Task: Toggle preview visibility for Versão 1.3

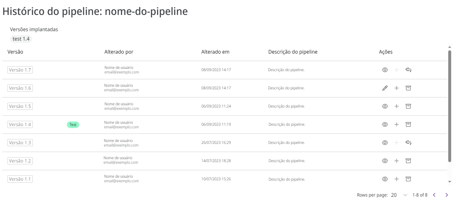Action: 385,142
